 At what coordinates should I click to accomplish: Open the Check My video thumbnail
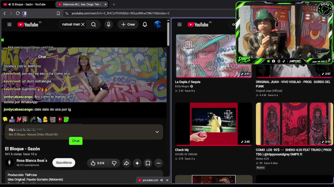(214, 124)
